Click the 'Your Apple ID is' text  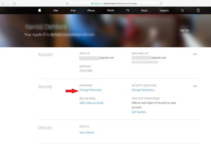[37, 35]
